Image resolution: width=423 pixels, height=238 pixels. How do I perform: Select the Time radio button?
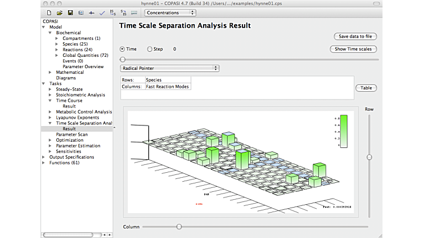(123, 49)
